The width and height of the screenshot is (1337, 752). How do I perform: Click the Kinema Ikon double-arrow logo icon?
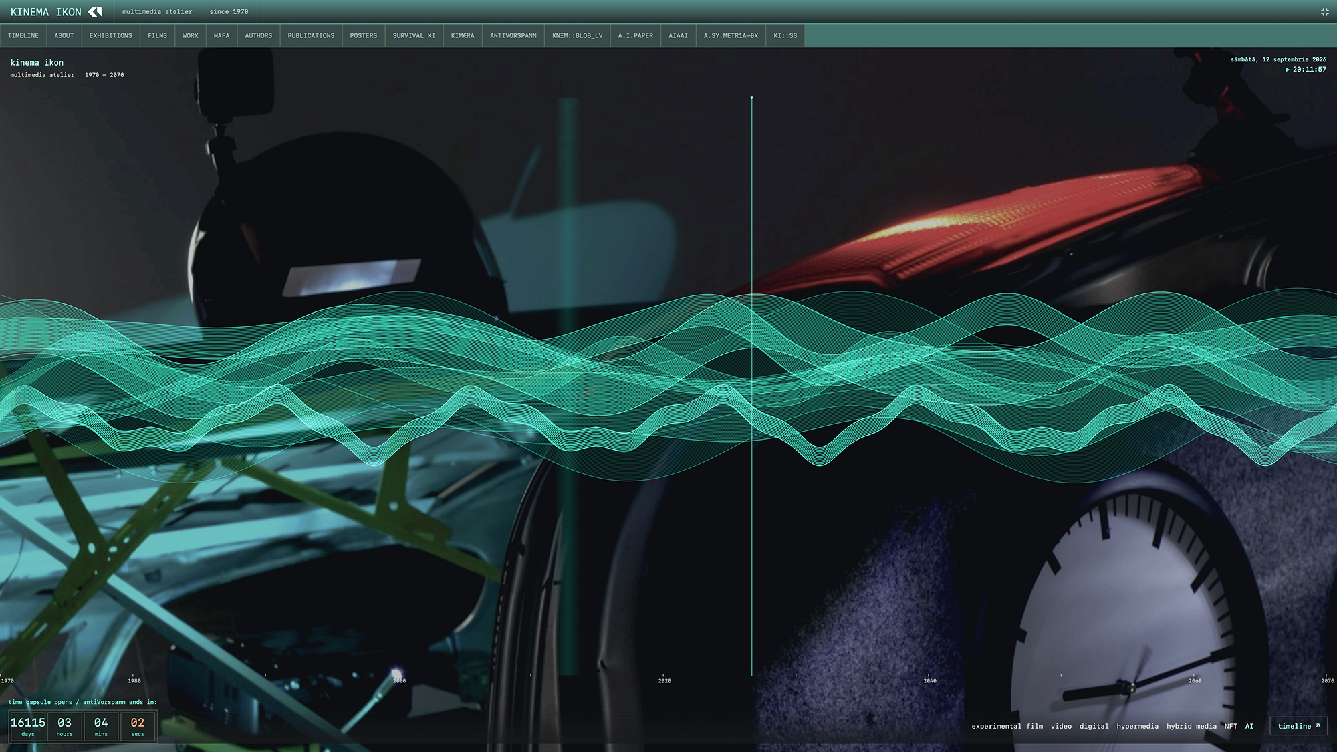click(x=96, y=11)
